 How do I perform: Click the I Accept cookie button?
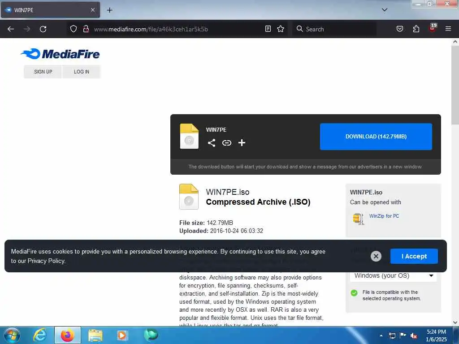[x=414, y=256]
